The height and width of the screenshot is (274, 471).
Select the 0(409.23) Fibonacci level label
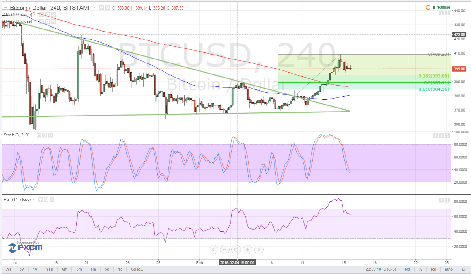(438, 54)
